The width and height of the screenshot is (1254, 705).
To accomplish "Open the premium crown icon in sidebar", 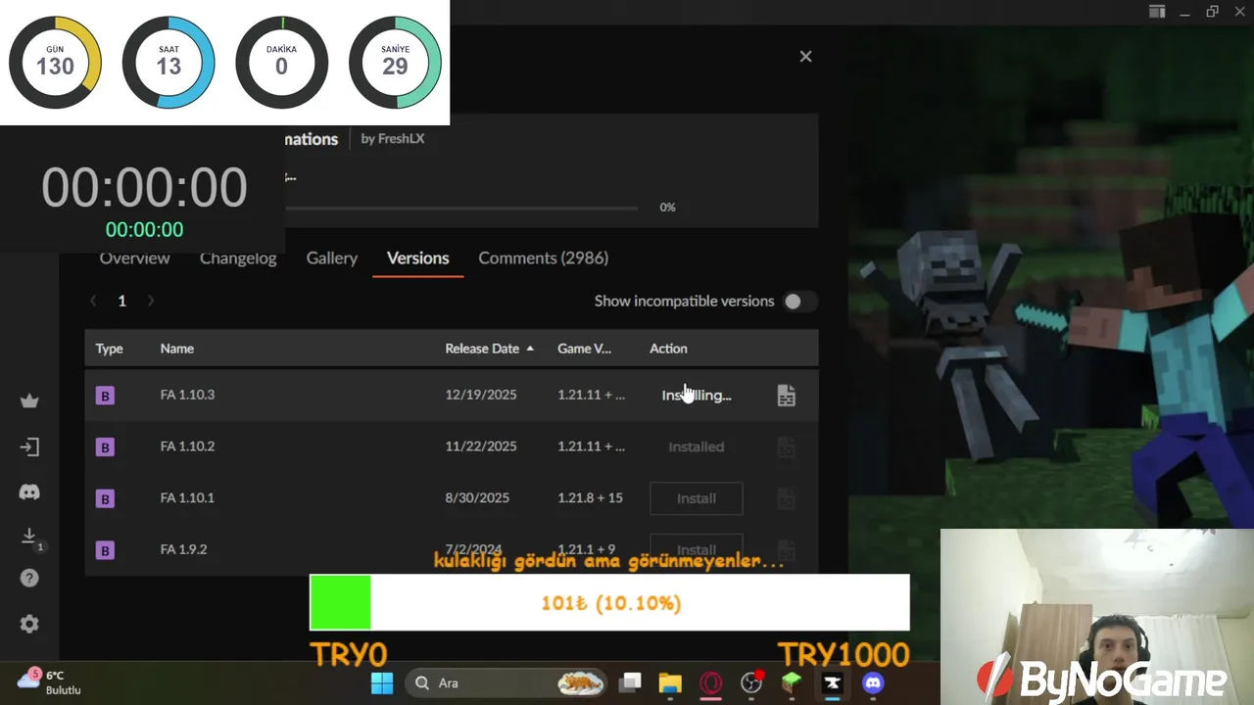I will point(29,400).
